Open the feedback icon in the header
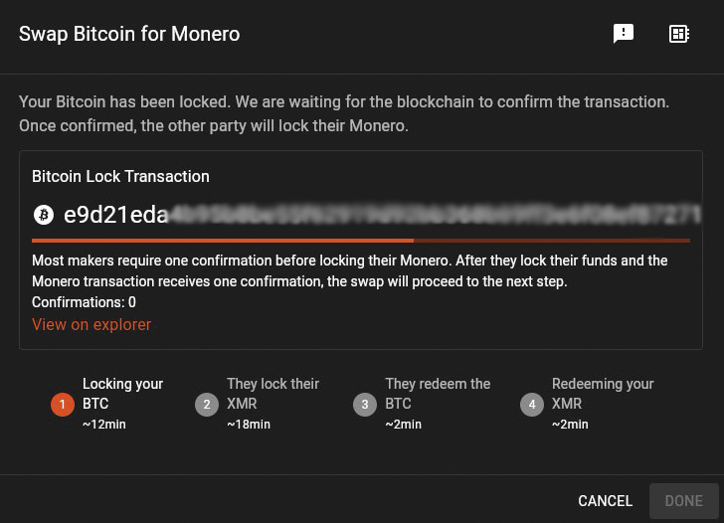Viewport: 724px width, 523px height. point(624,34)
